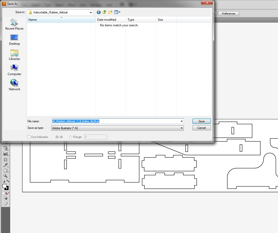Select the Symbol Sprayer tool
278x233 pixels.
[x=6, y=148]
